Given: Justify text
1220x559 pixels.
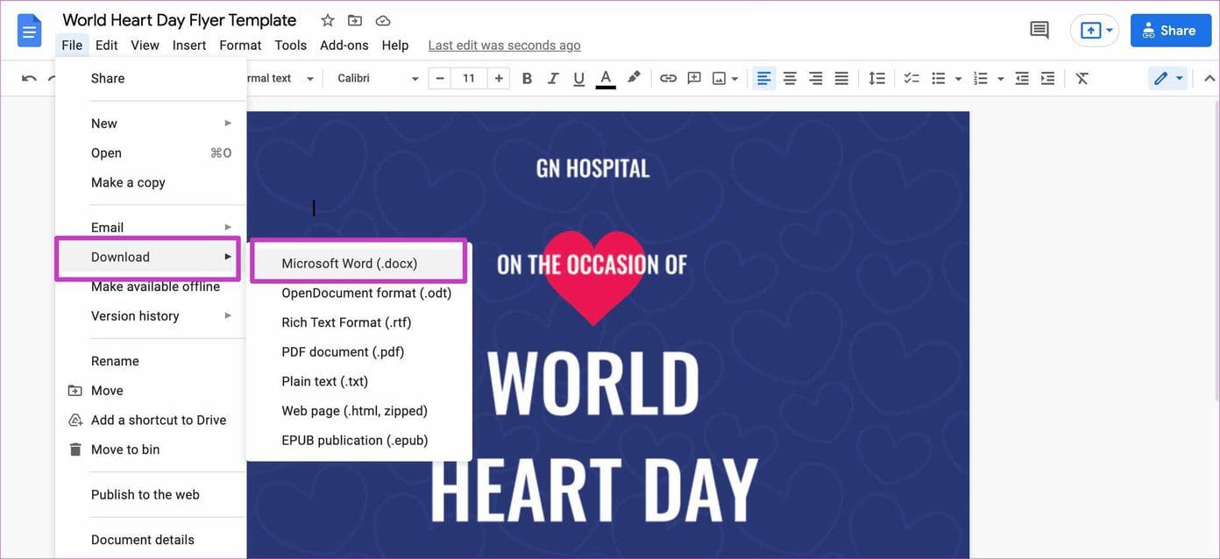Looking at the screenshot, I should 841,79.
